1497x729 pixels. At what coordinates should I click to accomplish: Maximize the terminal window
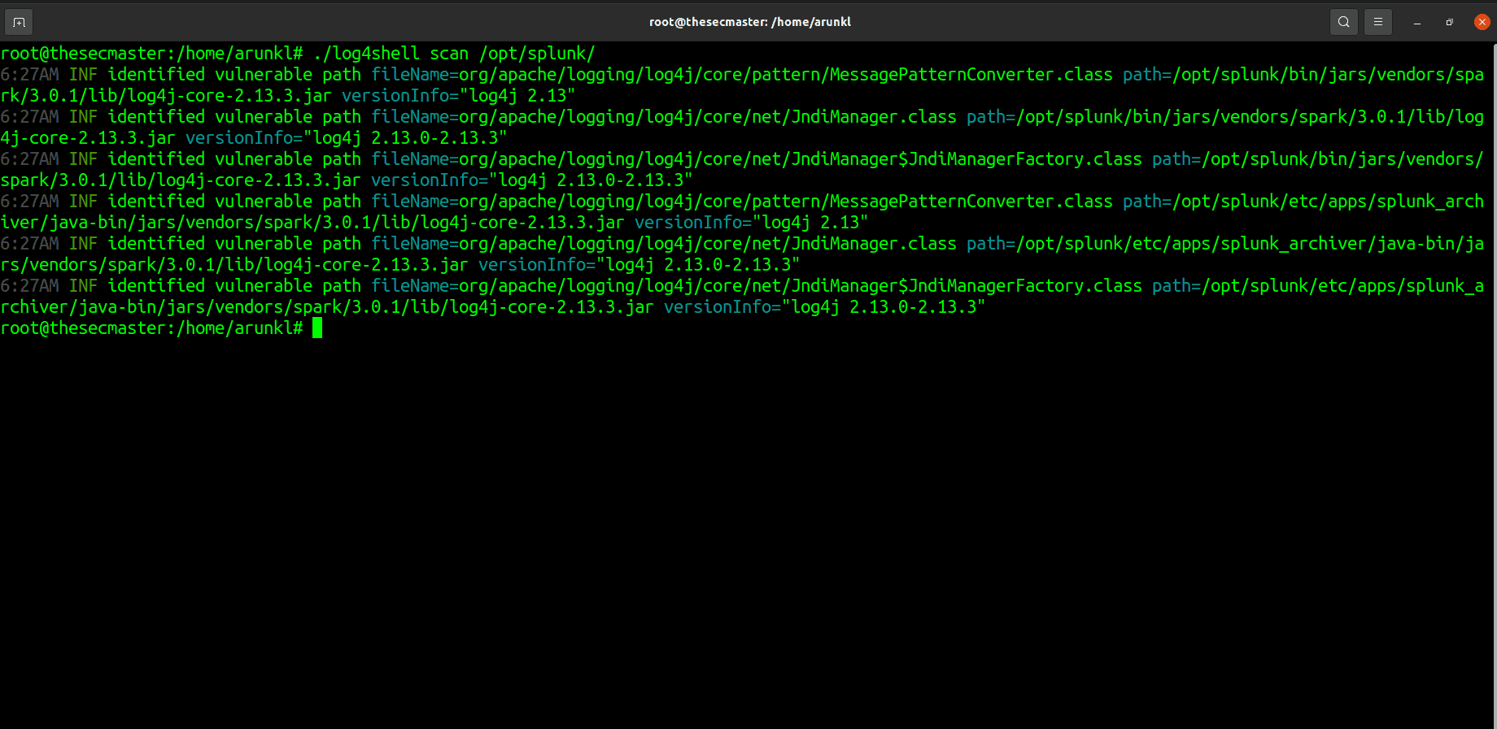(x=1449, y=23)
